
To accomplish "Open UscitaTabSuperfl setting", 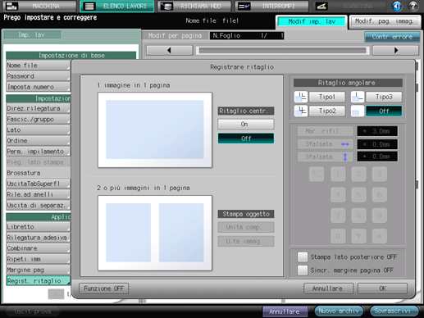I will 38,184.
